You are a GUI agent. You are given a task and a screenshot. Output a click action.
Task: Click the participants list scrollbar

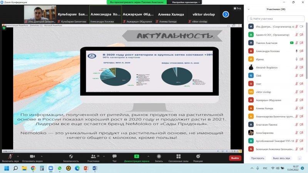tap(306, 51)
